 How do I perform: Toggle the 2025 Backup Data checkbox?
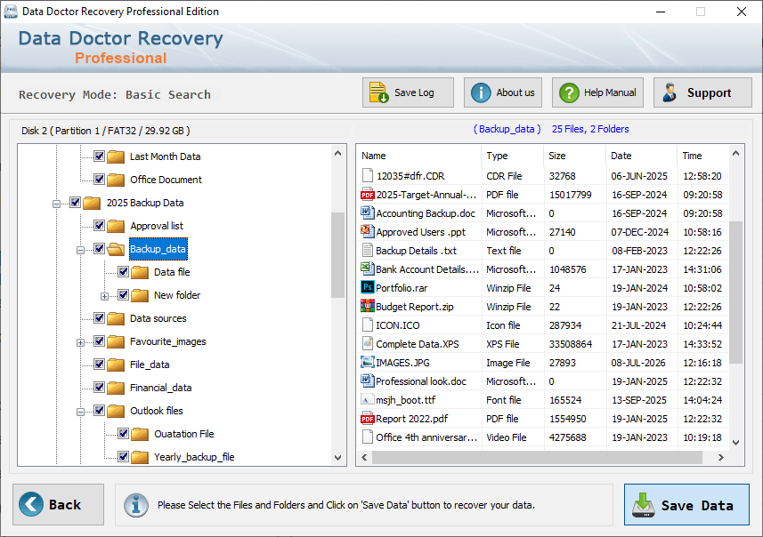(x=76, y=202)
